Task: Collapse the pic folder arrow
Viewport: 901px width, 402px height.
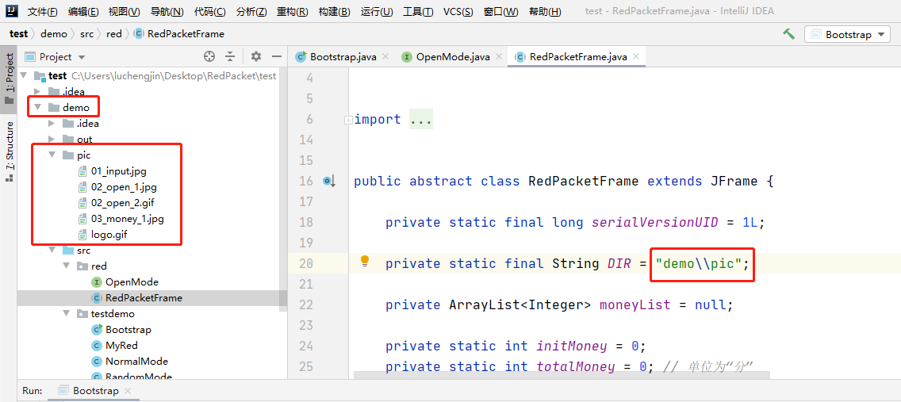Action: click(x=52, y=155)
